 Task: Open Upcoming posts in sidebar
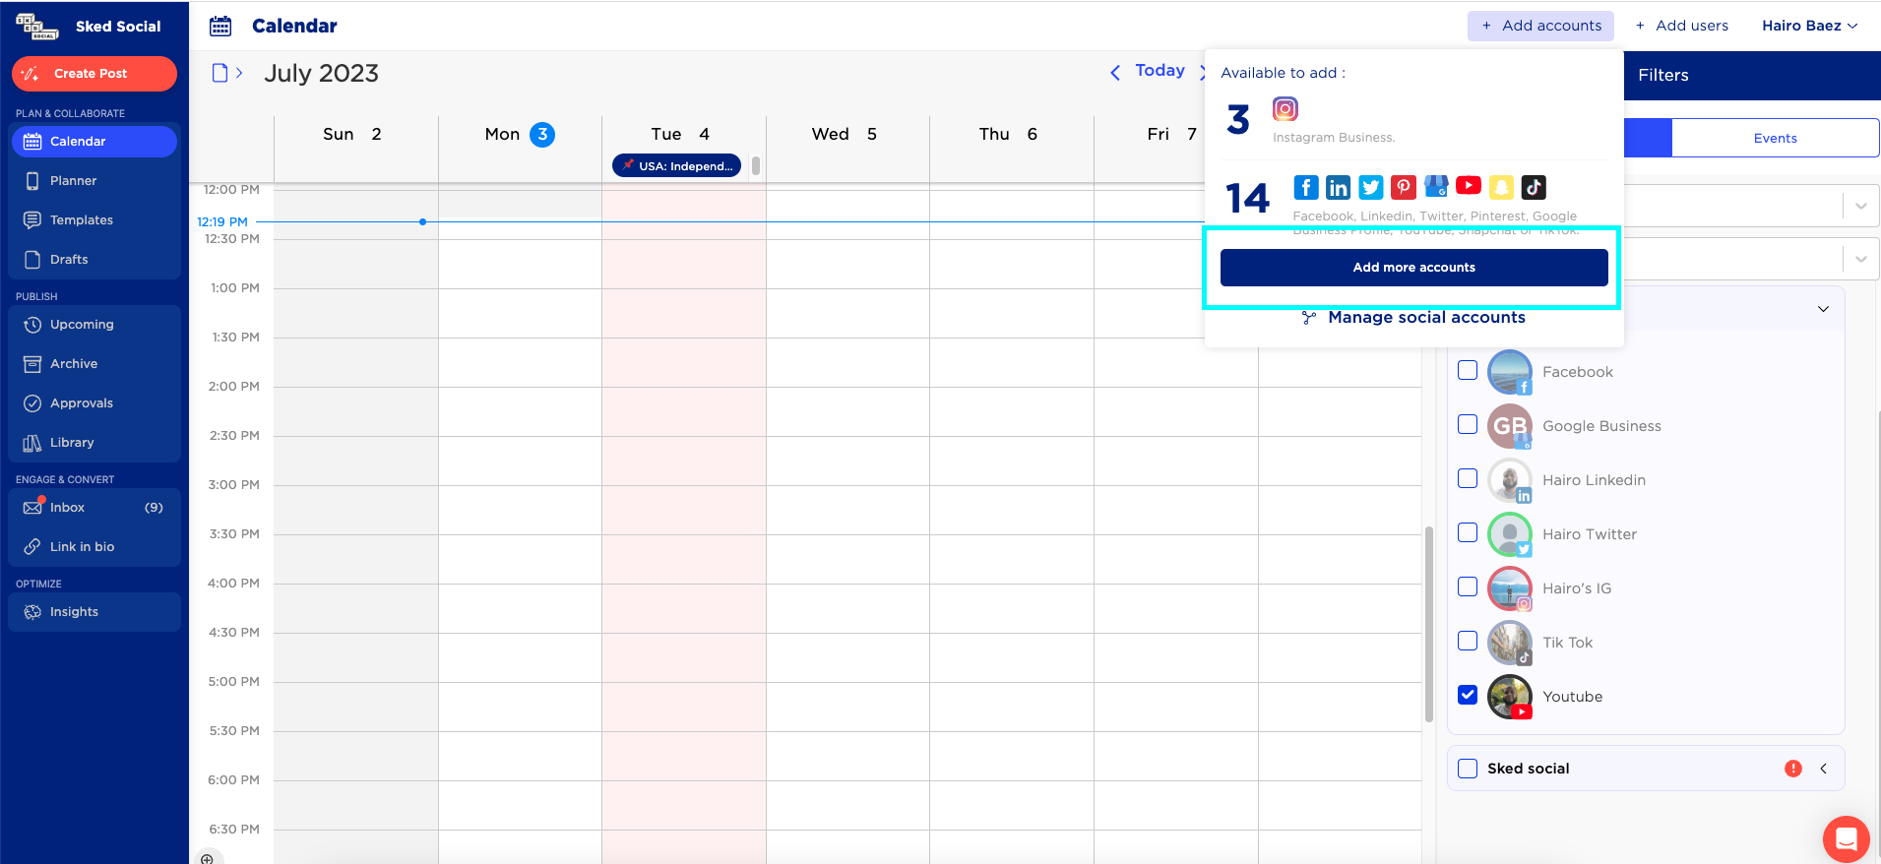point(94,325)
